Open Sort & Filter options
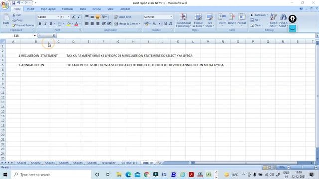This screenshot has width=319, height=179. click(x=273, y=21)
